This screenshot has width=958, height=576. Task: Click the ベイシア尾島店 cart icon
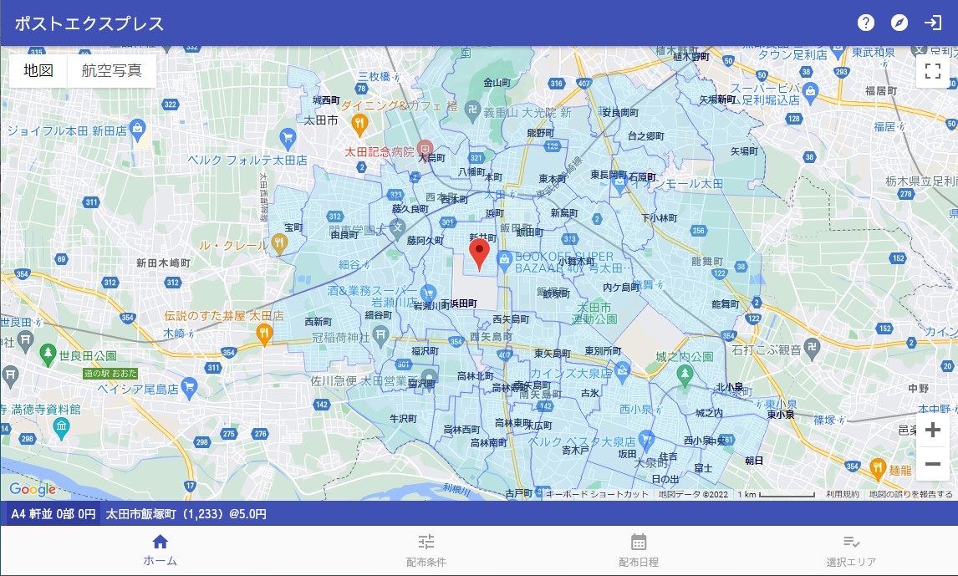(190, 387)
